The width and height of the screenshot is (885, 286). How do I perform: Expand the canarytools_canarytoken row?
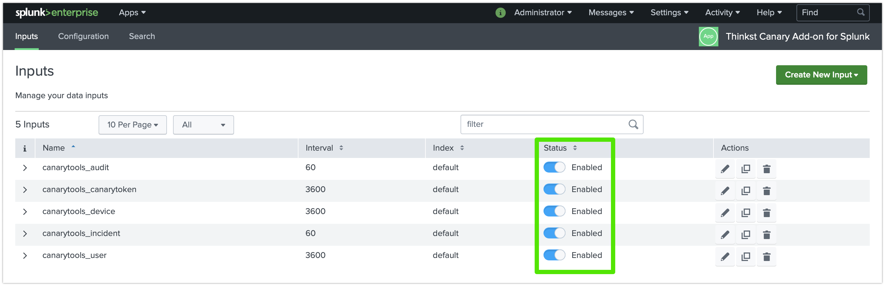(x=25, y=190)
